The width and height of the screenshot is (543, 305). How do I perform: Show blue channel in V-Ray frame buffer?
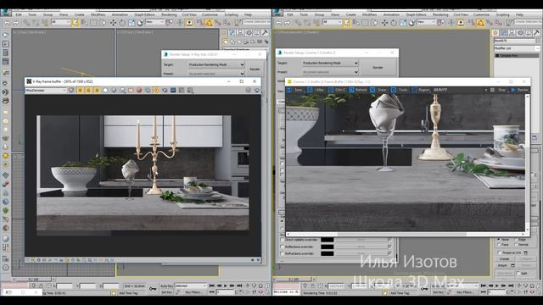(x=97, y=91)
